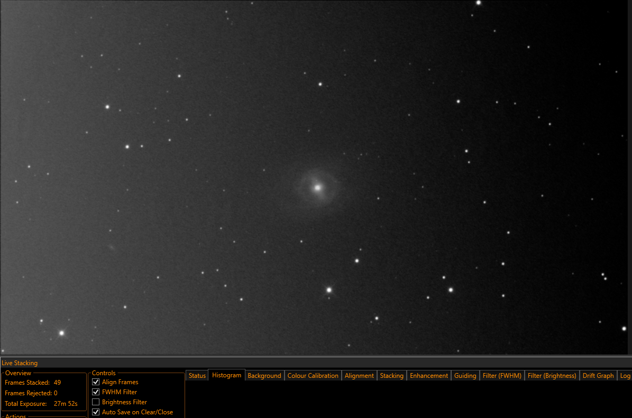Click the galaxy core in image preview
Image resolution: width=632 pixels, height=418 pixels.
(318, 188)
